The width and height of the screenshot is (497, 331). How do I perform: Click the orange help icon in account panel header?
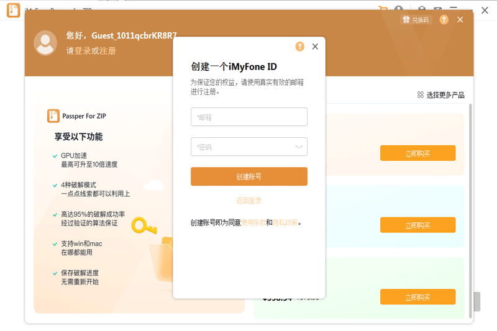click(444, 20)
